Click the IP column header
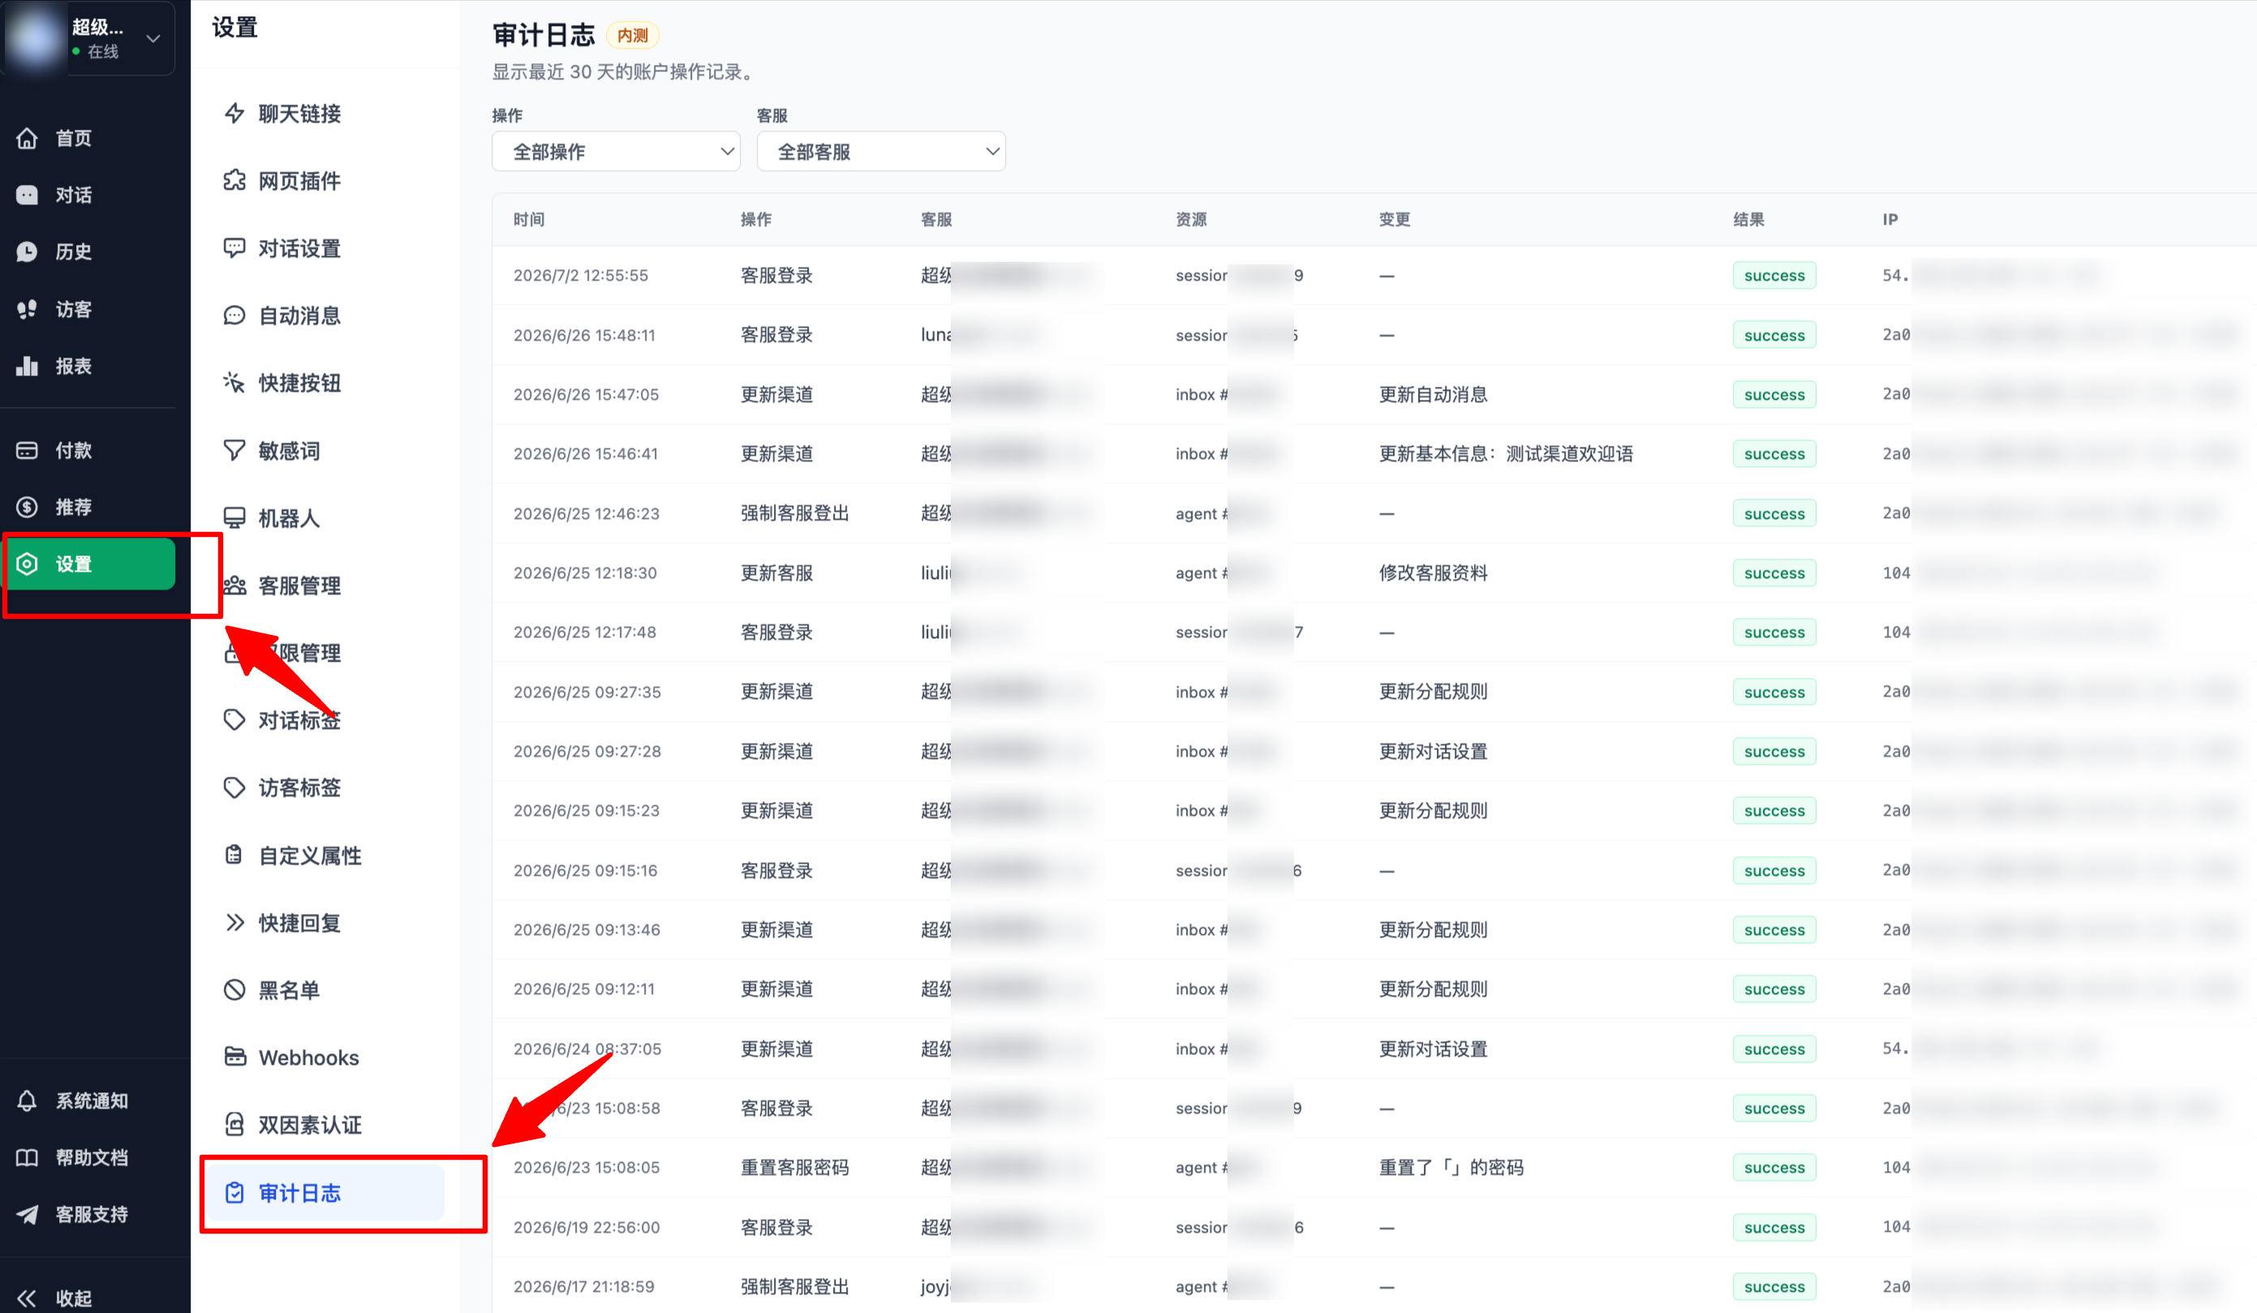The height and width of the screenshot is (1313, 2257). [x=1889, y=219]
